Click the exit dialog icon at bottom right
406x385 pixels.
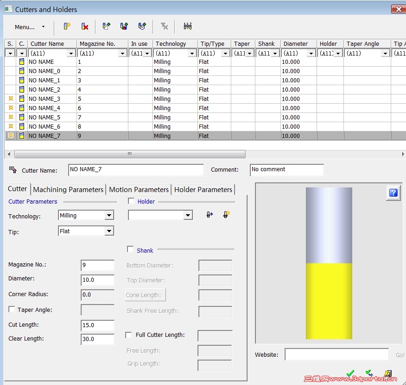387,373
